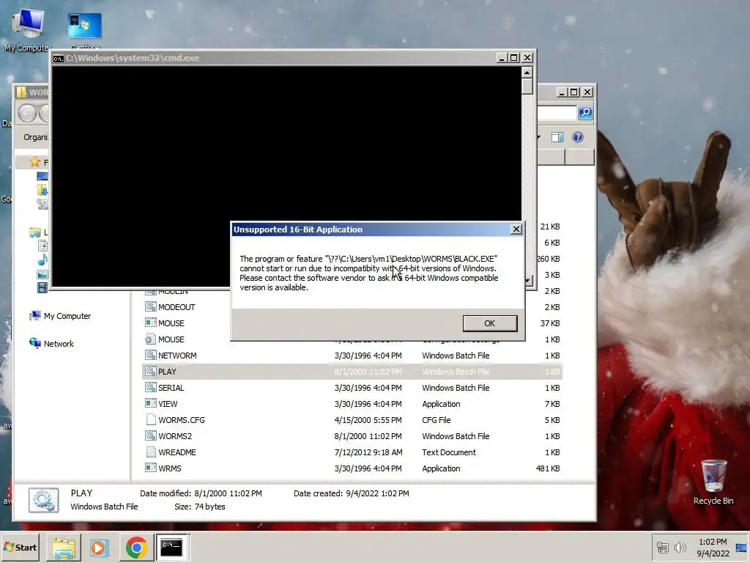Image resolution: width=750 pixels, height=563 pixels.
Task: Select My Computer in navigation pane
Action: point(60,316)
